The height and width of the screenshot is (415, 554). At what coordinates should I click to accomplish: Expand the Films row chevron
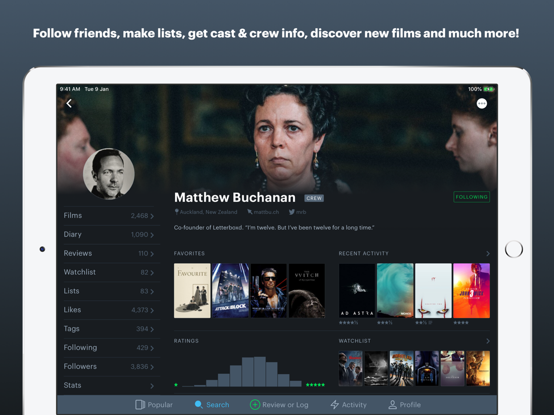click(152, 216)
